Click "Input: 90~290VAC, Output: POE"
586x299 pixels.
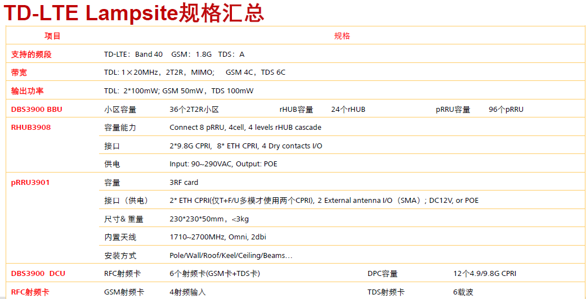click(223, 164)
